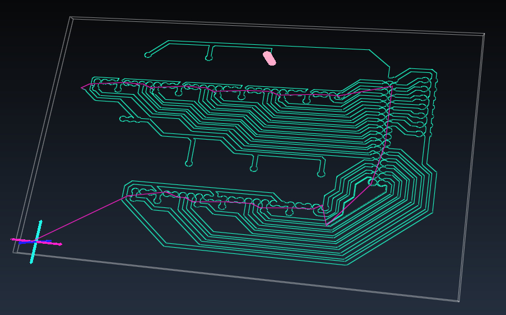
Task: Click the magenta axis arrow at origin
Action: pos(36,242)
